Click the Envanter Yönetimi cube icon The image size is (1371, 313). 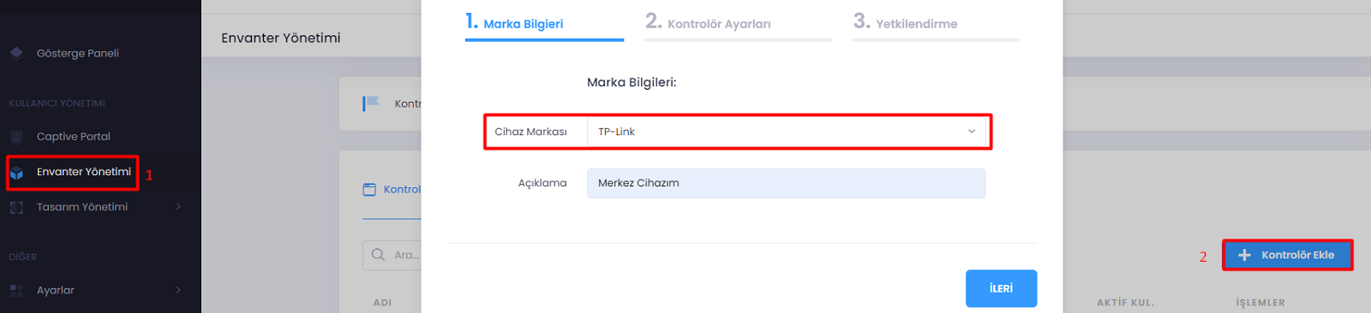point(16,173)
